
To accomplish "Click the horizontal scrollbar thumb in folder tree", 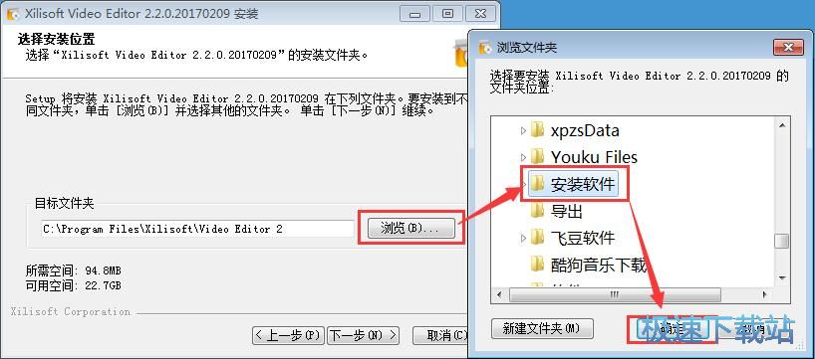I will pos(616,295).
